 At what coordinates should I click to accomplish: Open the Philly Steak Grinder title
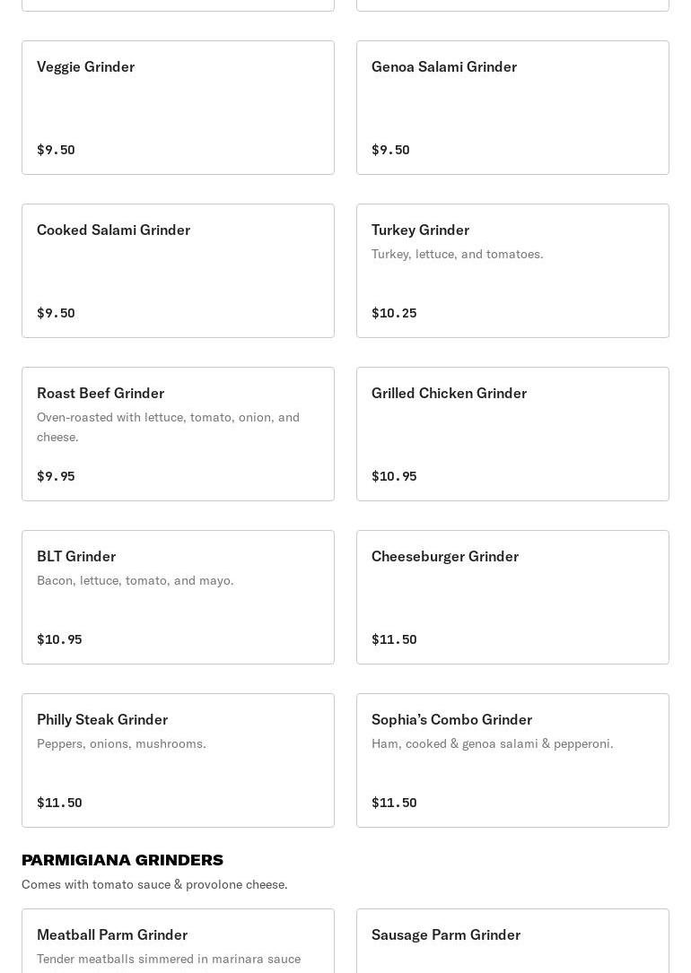tap(102, 719)
